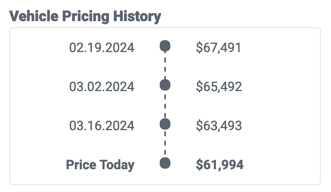Select the 03.02.2024 date entry
Image resolution: width=331 pixels, height=192 pixels.
[x=102, y=87]
